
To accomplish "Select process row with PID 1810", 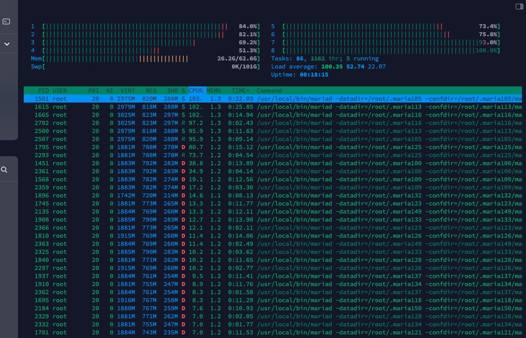I will coord(273,235).
